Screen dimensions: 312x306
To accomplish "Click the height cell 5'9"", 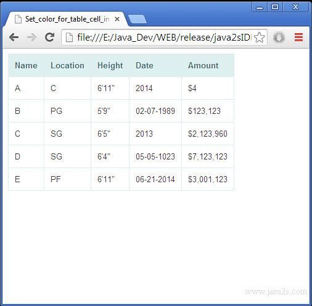I will click(x=110, y=111).
